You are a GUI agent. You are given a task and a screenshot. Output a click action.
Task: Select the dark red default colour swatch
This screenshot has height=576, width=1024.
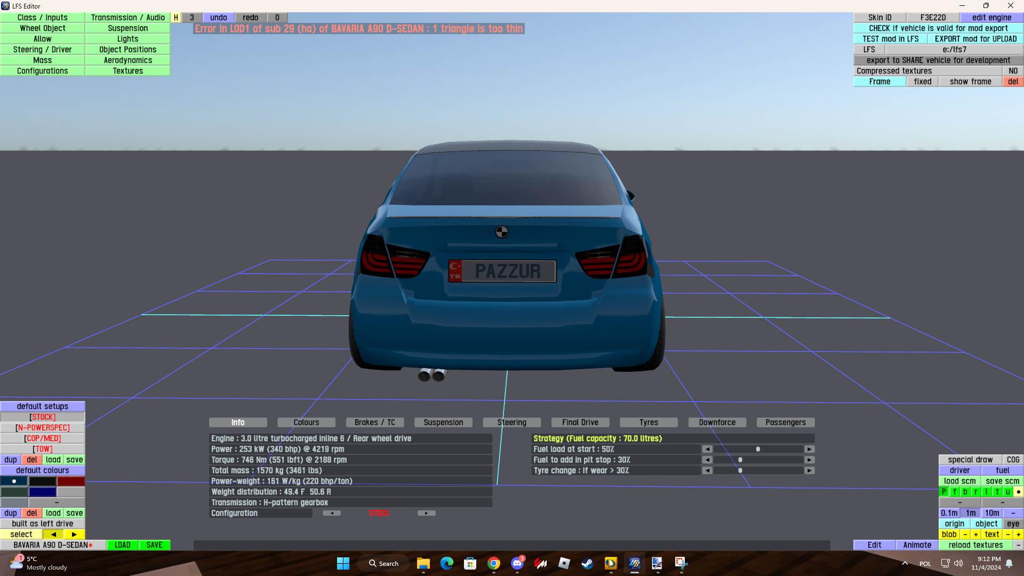coord(71,481)
